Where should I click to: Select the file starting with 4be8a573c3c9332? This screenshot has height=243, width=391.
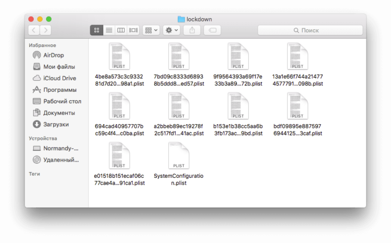pos(119,57)
